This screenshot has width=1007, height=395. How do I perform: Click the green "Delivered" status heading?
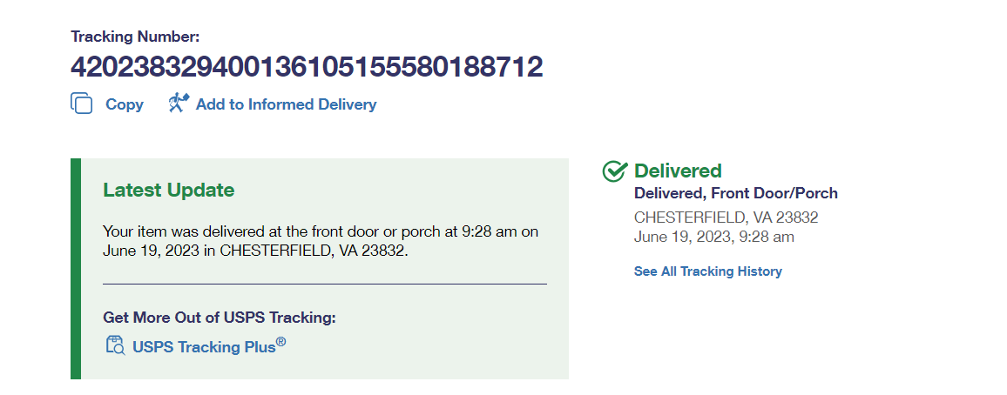click(x=678, y=171)
